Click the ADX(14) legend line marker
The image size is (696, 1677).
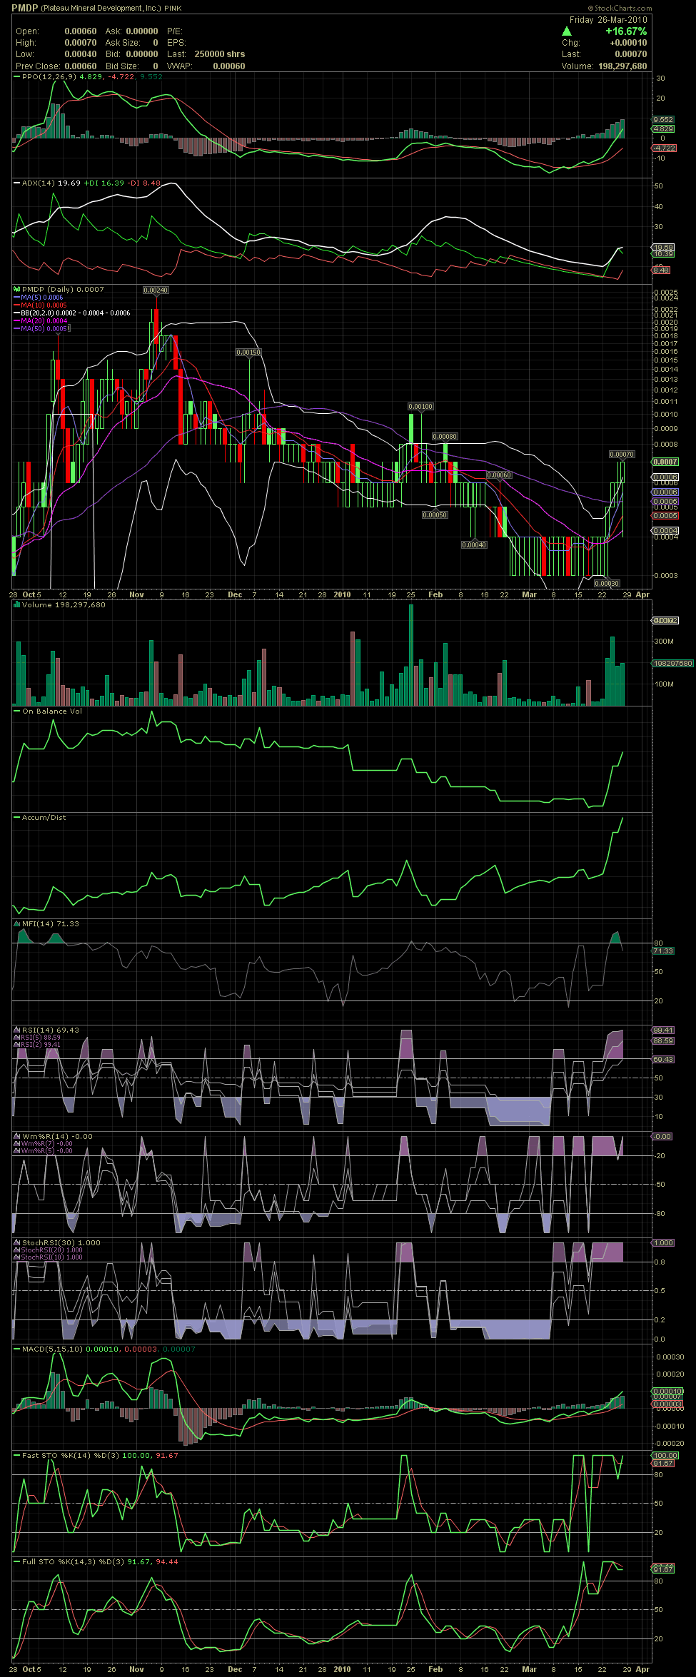(x=17, y=183)
